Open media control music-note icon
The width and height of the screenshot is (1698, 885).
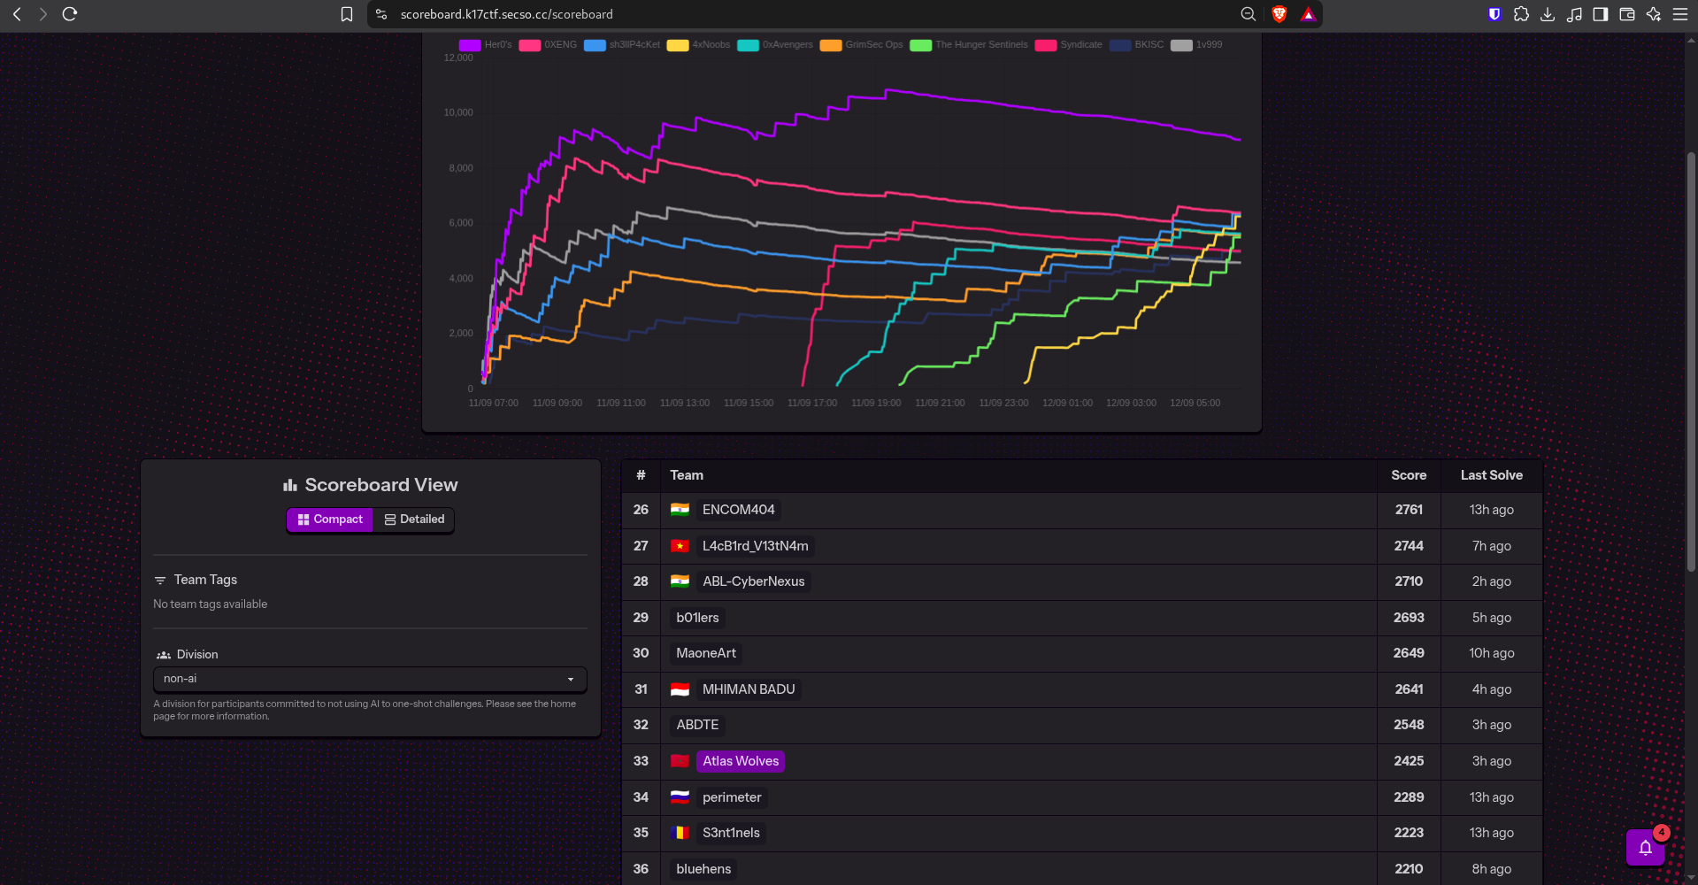(x=1574, y=14)
